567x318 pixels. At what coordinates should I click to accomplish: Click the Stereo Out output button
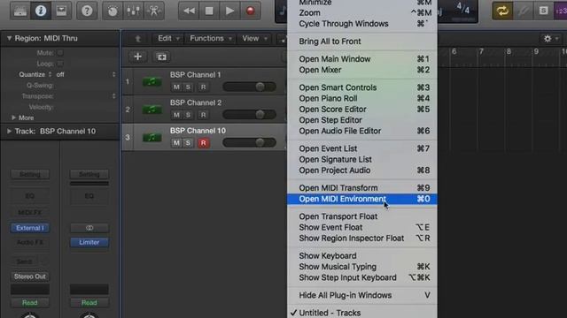tap(30, 276)
